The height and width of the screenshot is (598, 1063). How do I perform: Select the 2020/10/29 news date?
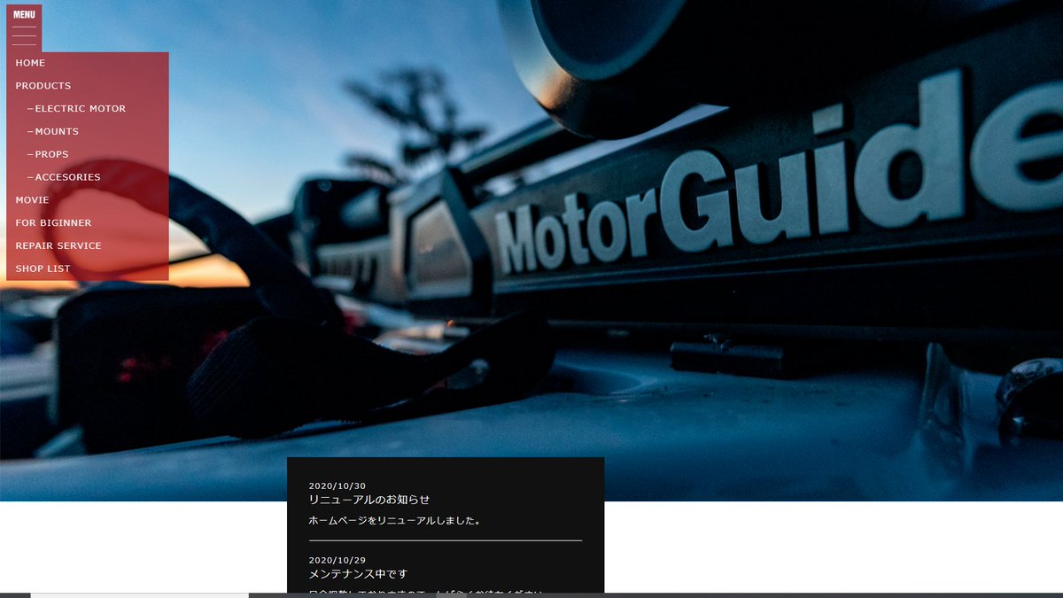338,560
